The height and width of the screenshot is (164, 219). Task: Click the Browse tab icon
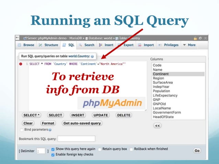tap(19, 45)
